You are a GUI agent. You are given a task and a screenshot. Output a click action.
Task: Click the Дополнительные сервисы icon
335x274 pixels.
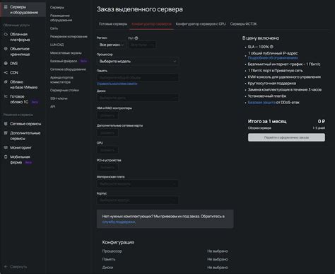[x=6, y=133]
